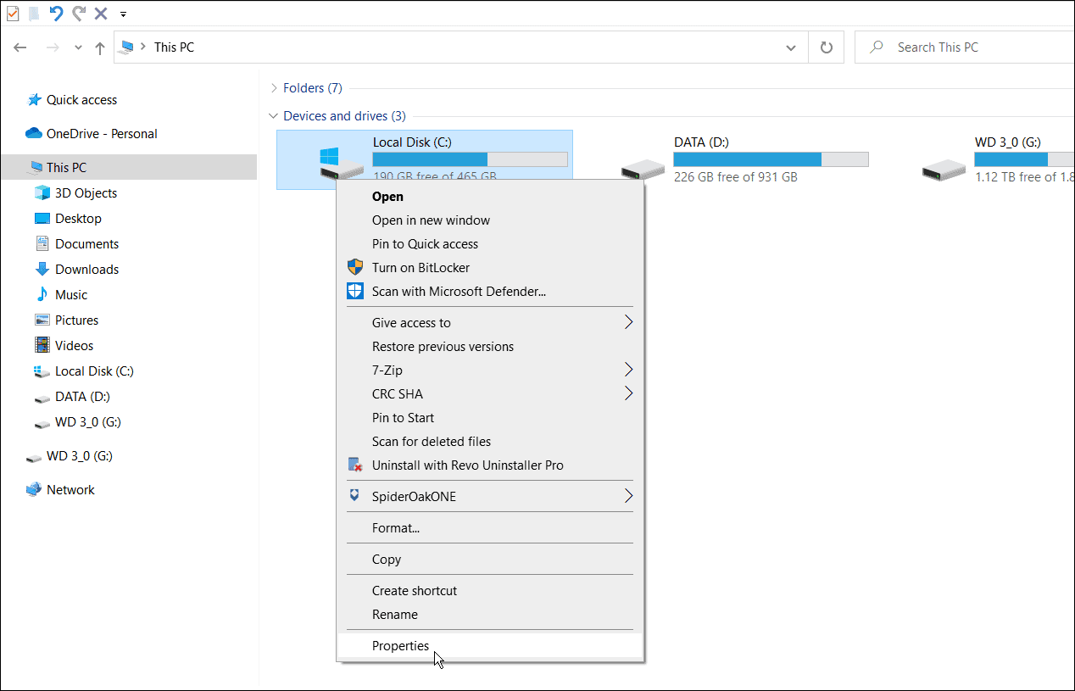Screen dimensions: 1075x691
Task: Open the address bar dropdown arrow
Action: (x=790, y=47)
